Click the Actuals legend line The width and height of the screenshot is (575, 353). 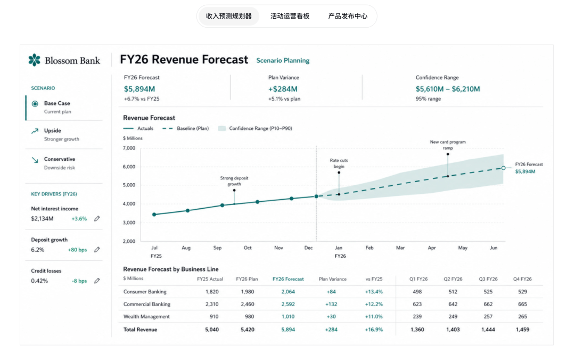coord(128,128)
